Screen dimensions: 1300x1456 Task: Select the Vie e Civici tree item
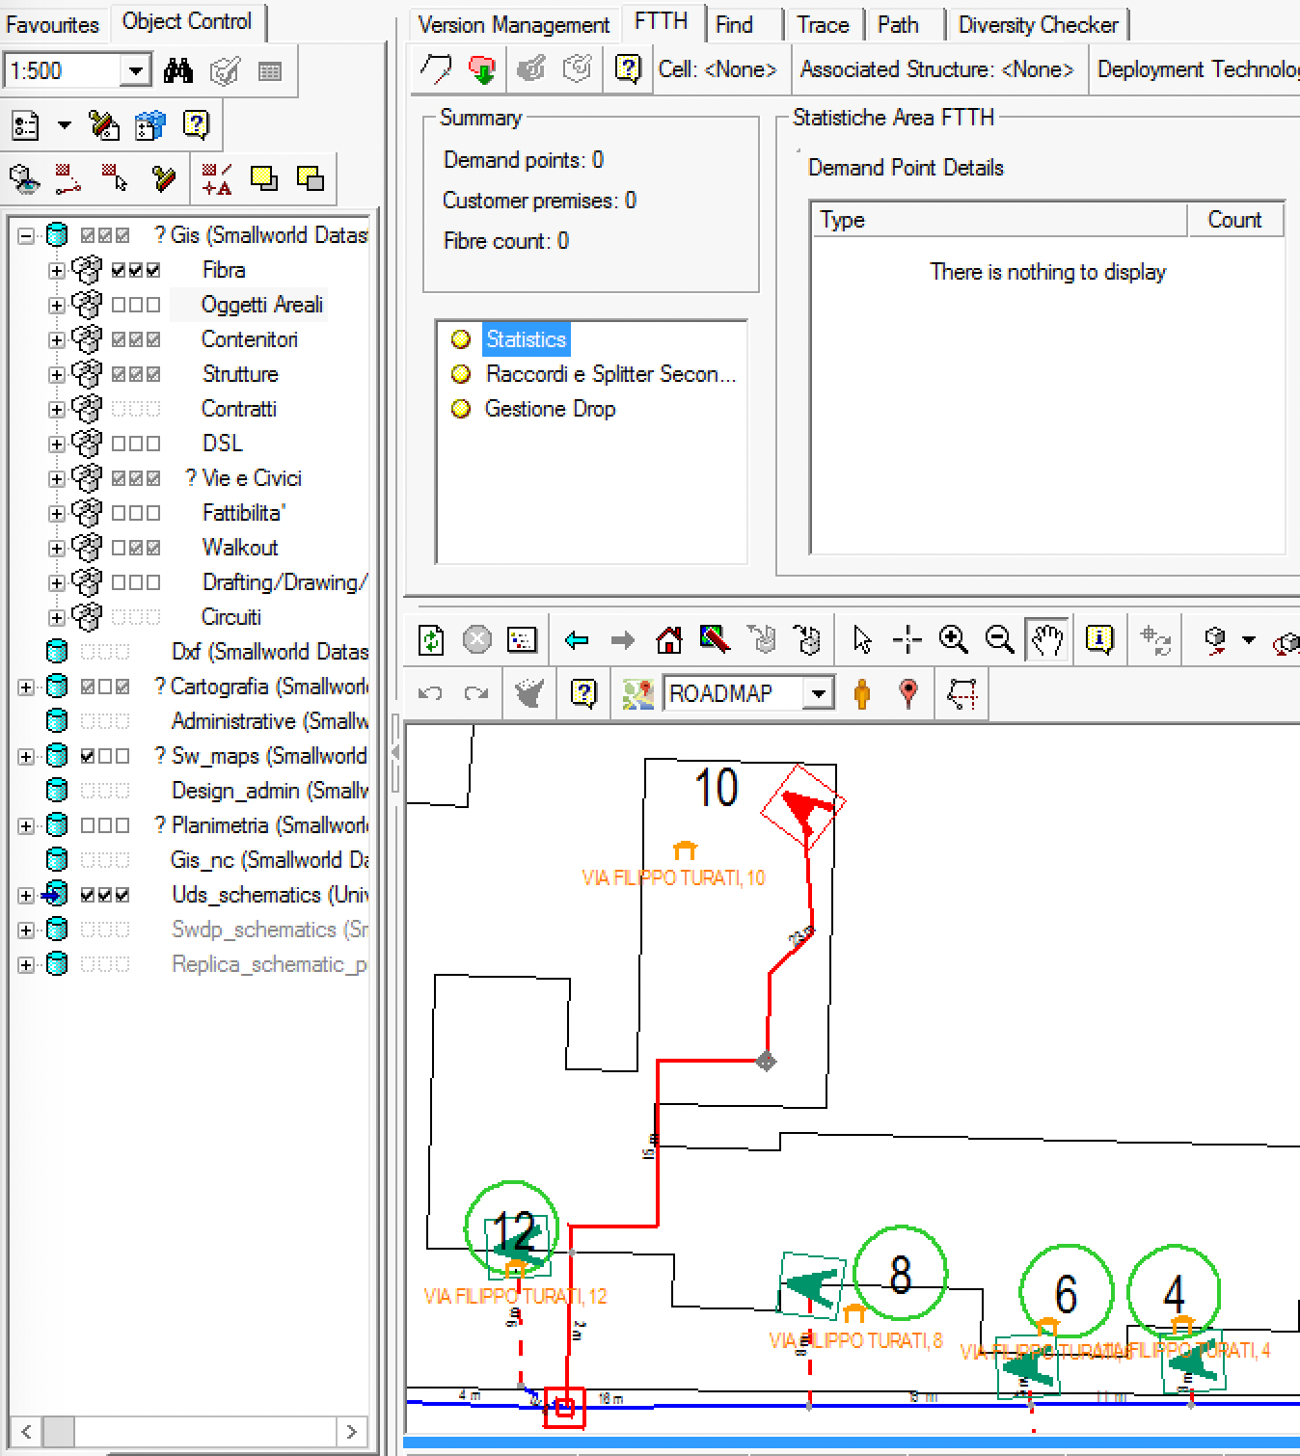tap(251, 478)
